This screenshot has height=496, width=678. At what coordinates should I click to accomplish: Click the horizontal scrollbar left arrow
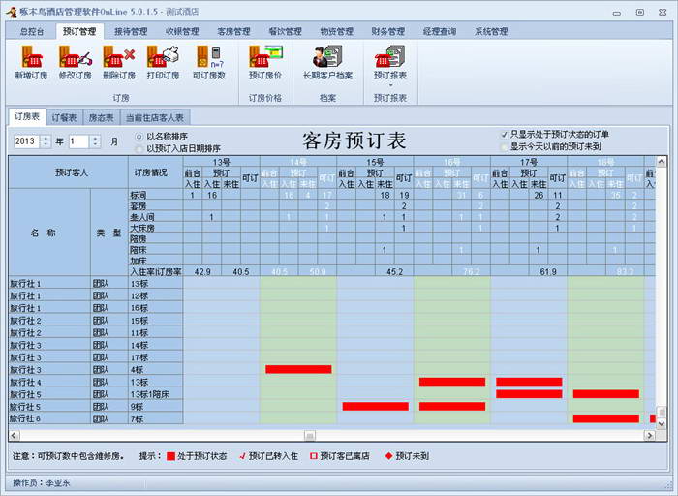pyautogui.click(x=14, y=436)
